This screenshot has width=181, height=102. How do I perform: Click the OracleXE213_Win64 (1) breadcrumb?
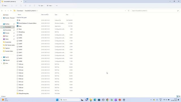pos(31,11)
